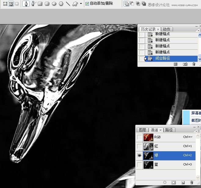Save selection as channel icon

(173, 183)
